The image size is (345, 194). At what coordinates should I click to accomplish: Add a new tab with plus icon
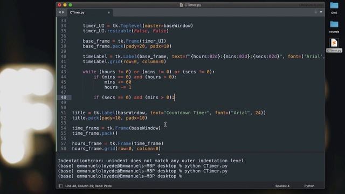tap(316, 12)
